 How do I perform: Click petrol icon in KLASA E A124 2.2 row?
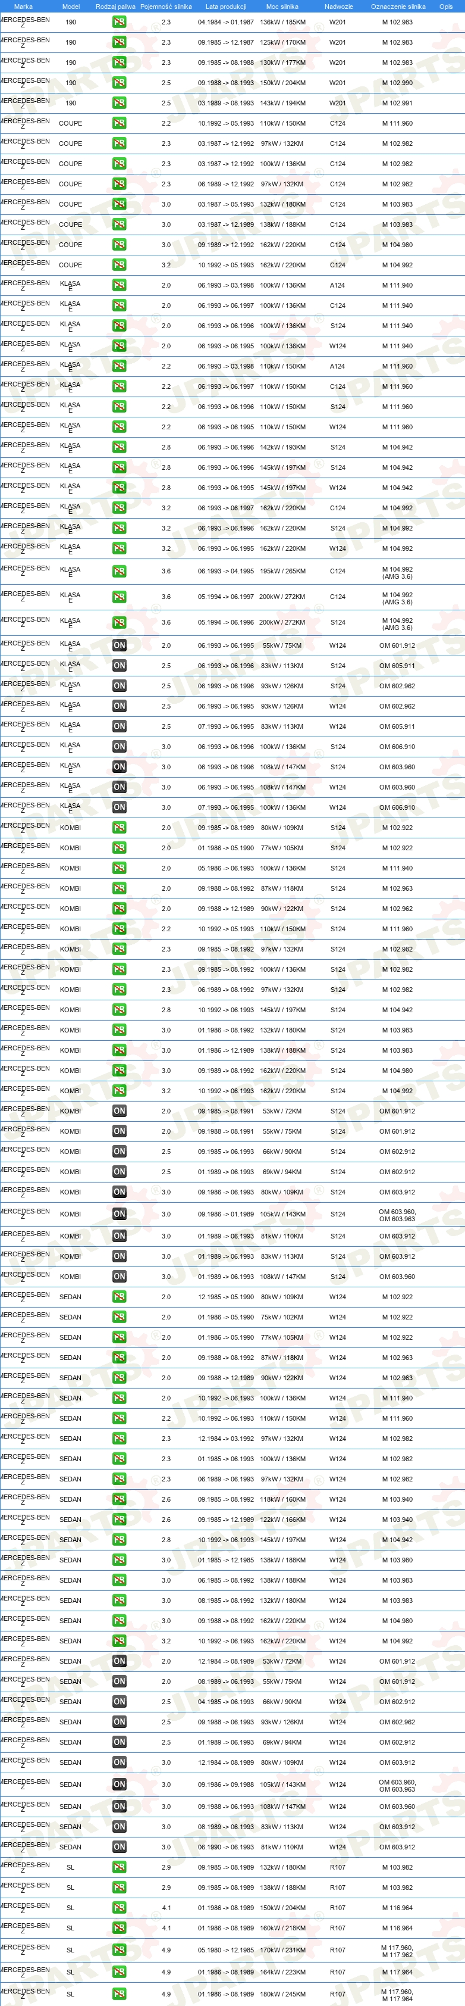(119, 366)
